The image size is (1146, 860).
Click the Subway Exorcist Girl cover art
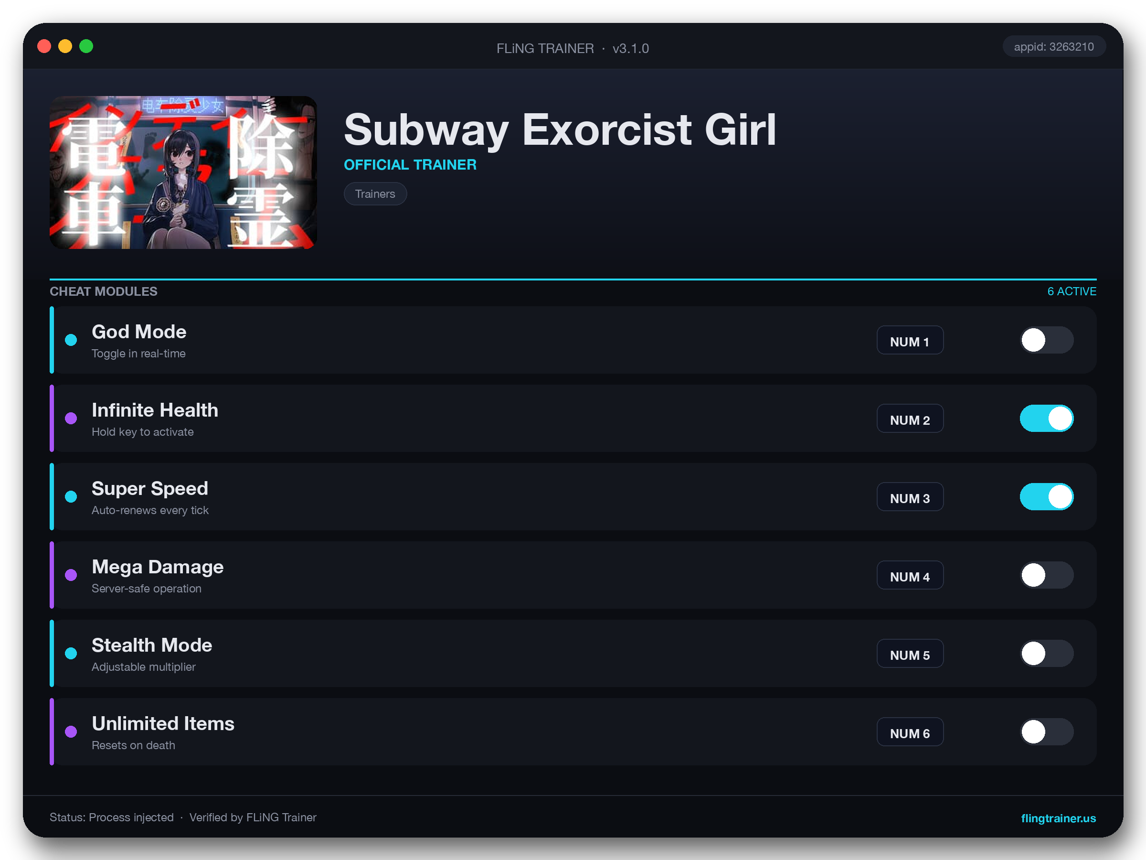(x=183, y=172)
